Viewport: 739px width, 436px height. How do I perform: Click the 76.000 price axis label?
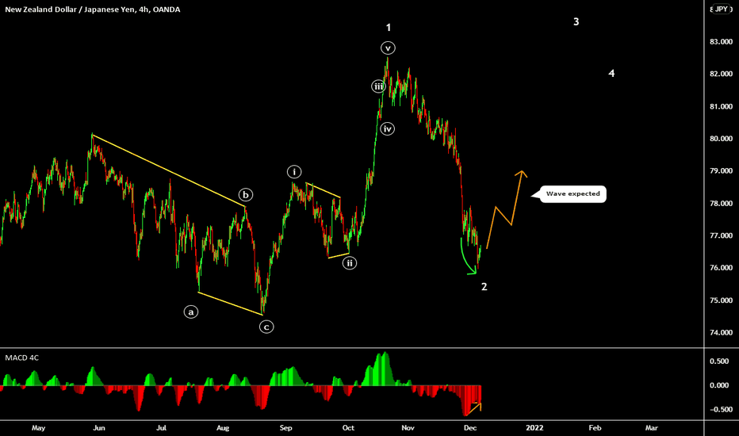tap(721, 268)
